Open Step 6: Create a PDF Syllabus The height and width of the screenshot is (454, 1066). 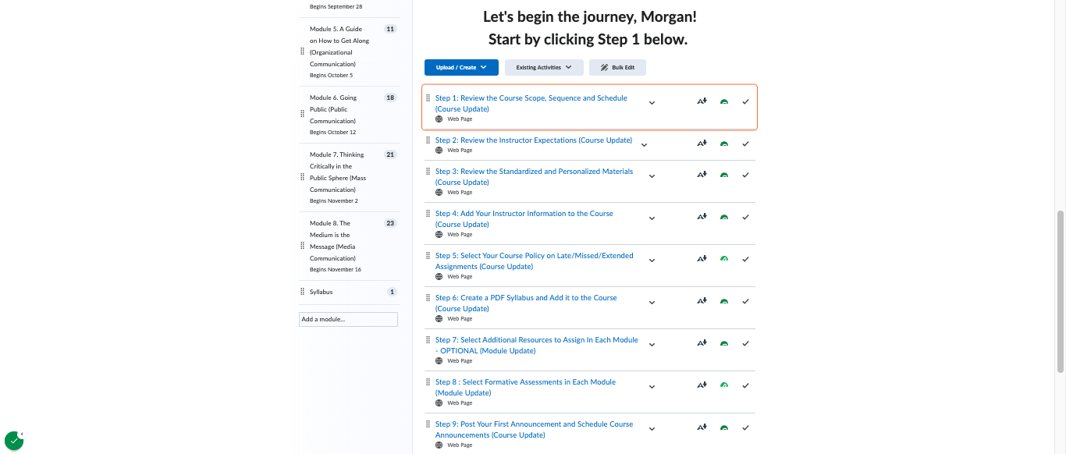tap(526, 303)
